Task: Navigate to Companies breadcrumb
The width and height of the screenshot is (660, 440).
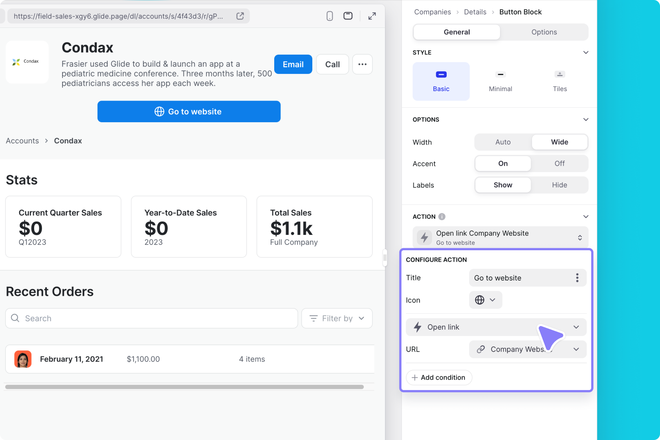Action: (432, 12)
